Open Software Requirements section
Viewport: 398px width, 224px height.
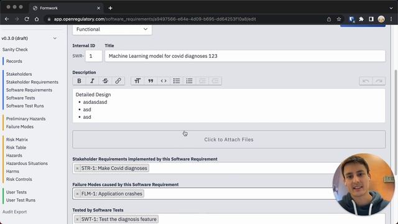(x=29, y=90)
